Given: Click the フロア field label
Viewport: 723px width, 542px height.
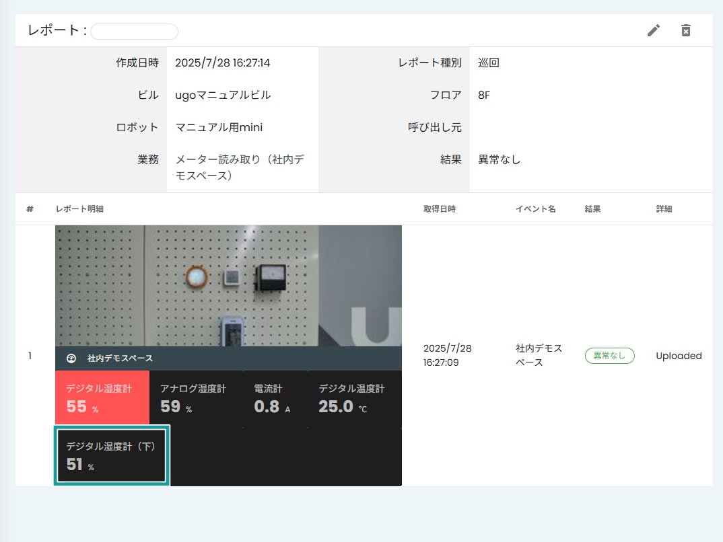Looking at the screenshot, I should click(x=446, y=95).
